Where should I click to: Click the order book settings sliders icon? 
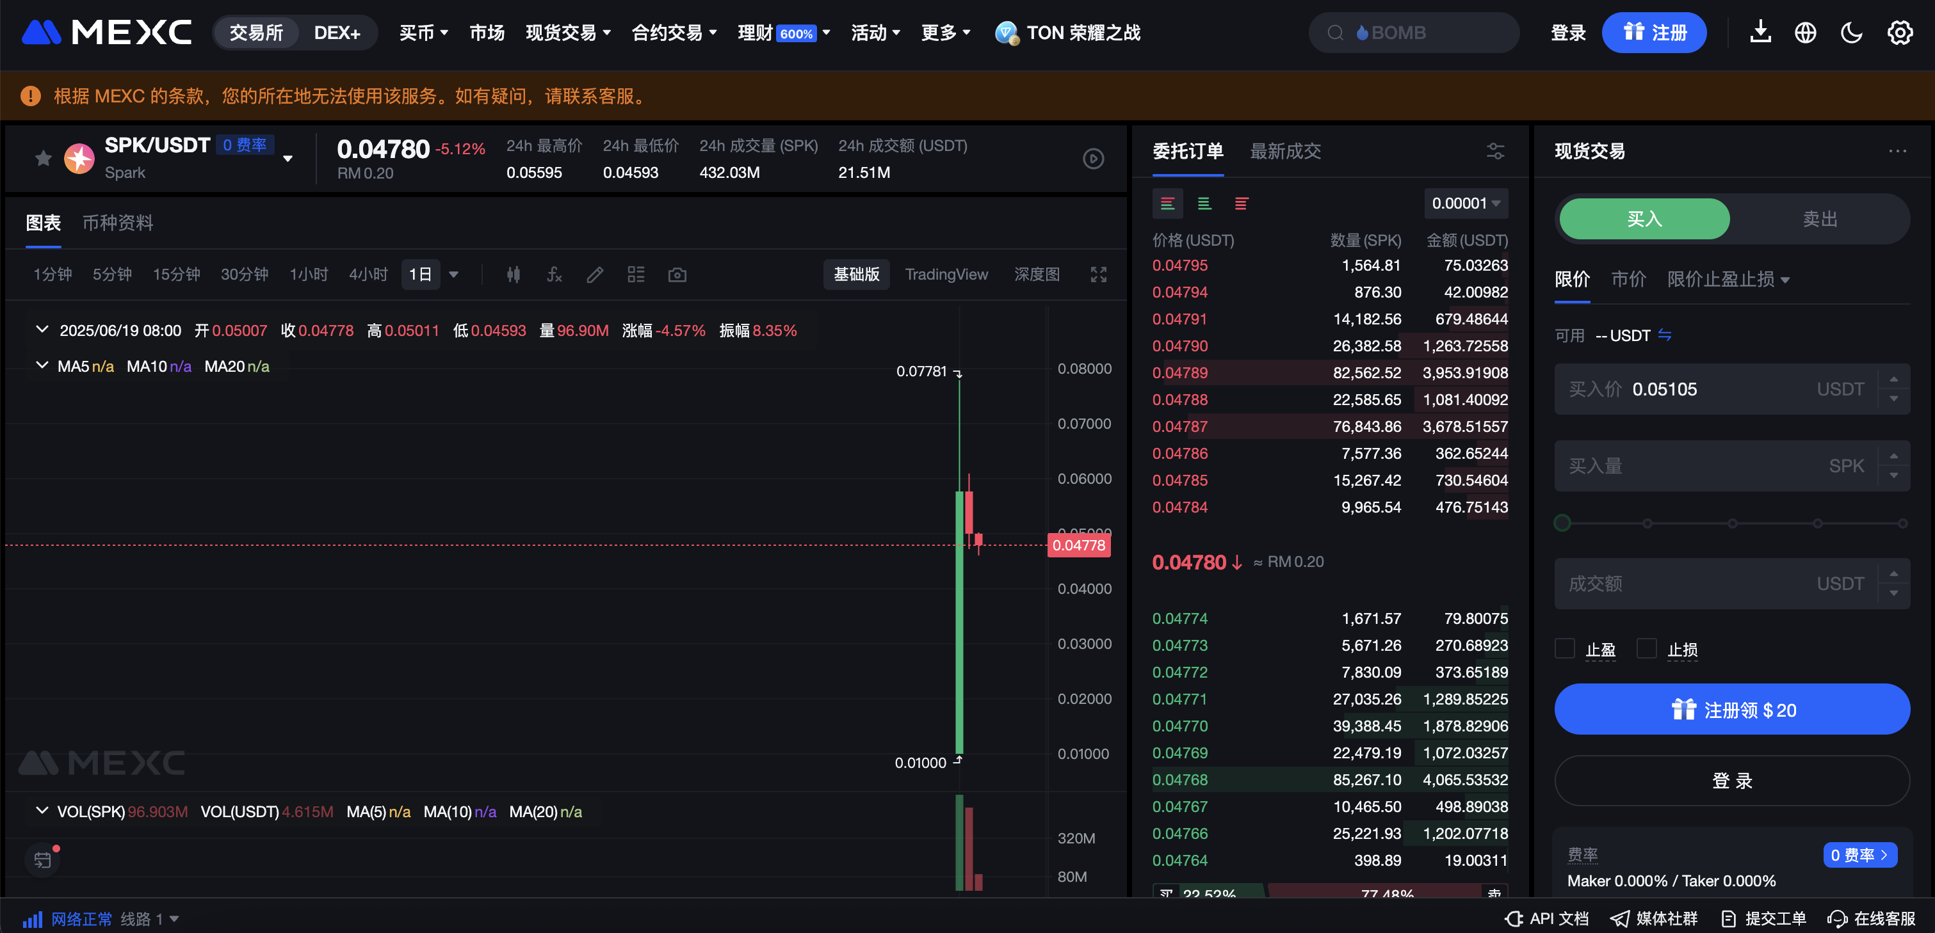pyautogui.click(x=1495, y=151)
